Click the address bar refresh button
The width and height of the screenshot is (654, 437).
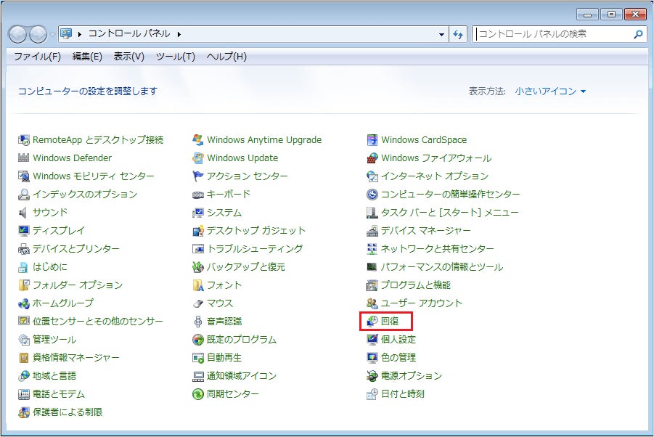pyautogui.click(x=457, y=34)
